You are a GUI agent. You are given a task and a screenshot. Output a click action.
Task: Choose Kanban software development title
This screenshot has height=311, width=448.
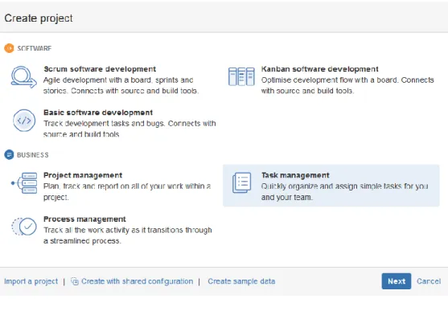coord(320,69)
